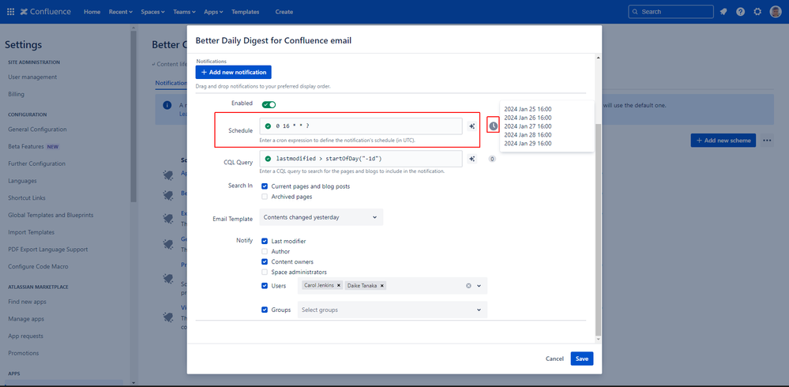Open the Help question mark icon

click(740, 12)
